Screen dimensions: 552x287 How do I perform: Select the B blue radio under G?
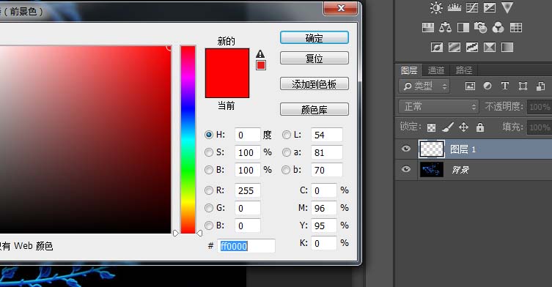click(209, 225)
